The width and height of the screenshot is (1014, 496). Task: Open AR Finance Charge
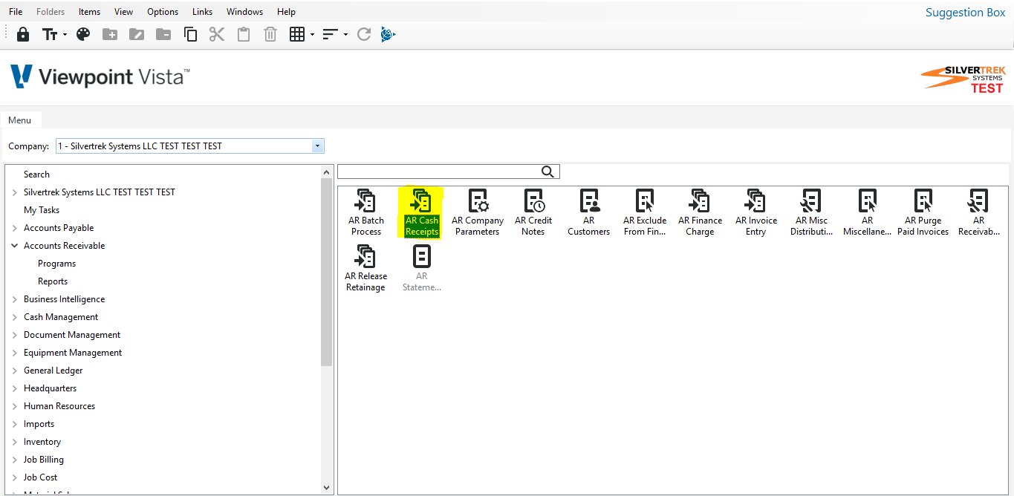click(701, 213)
